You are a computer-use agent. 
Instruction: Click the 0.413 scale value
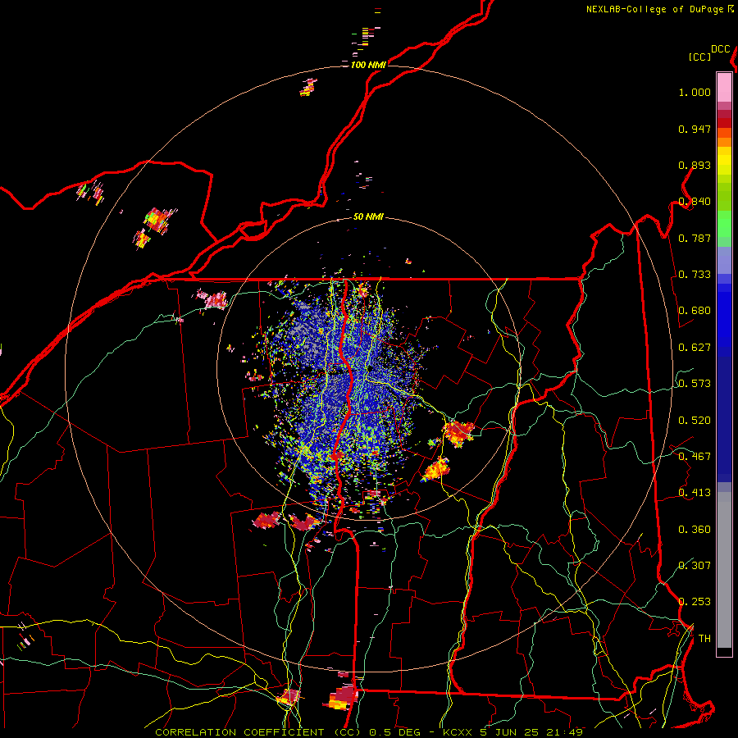click(x=695, y=493)
